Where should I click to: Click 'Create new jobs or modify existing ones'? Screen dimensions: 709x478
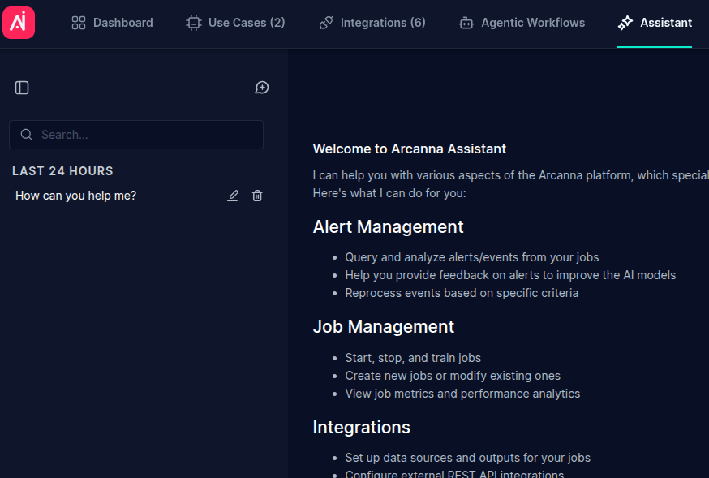coord(453,376)
